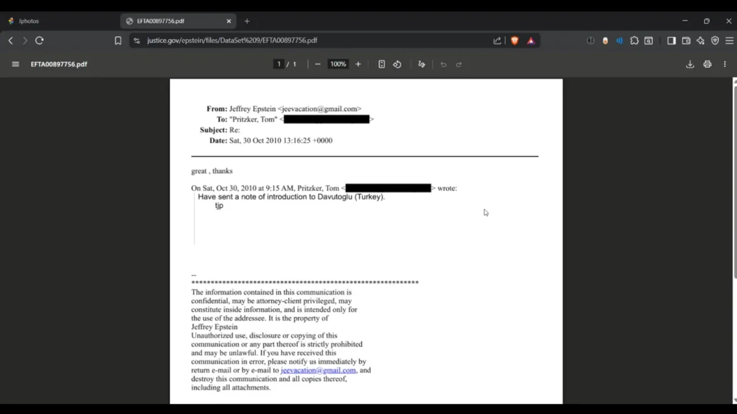Click the address bar URL field

[311, 40]
